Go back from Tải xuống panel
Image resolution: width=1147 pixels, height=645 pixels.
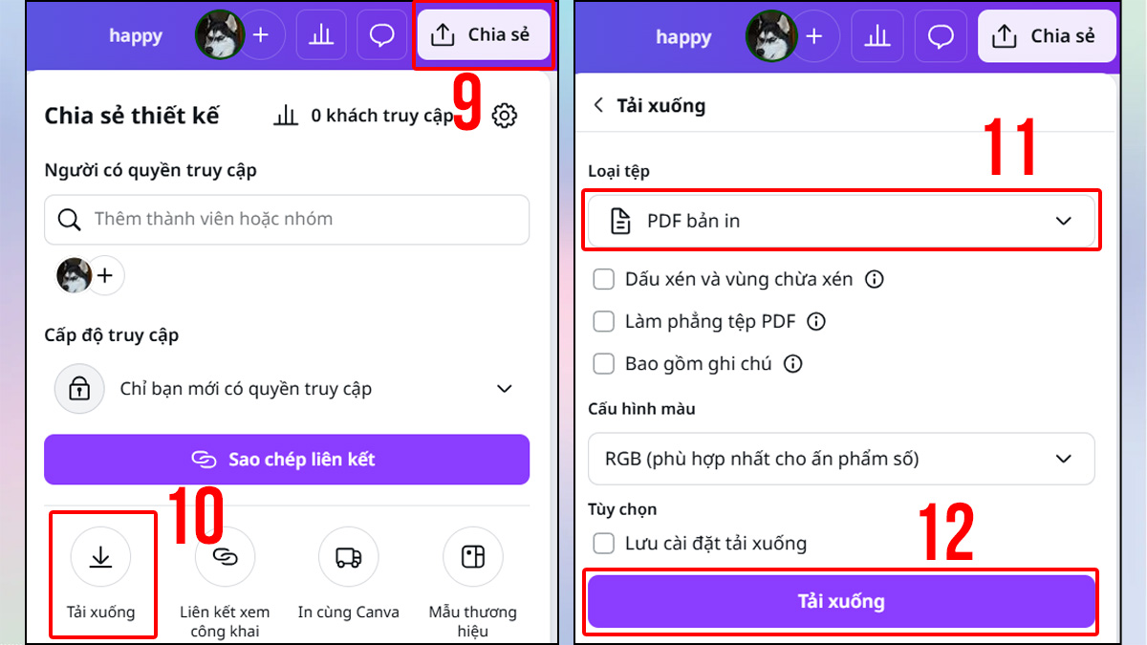[599, 105]
